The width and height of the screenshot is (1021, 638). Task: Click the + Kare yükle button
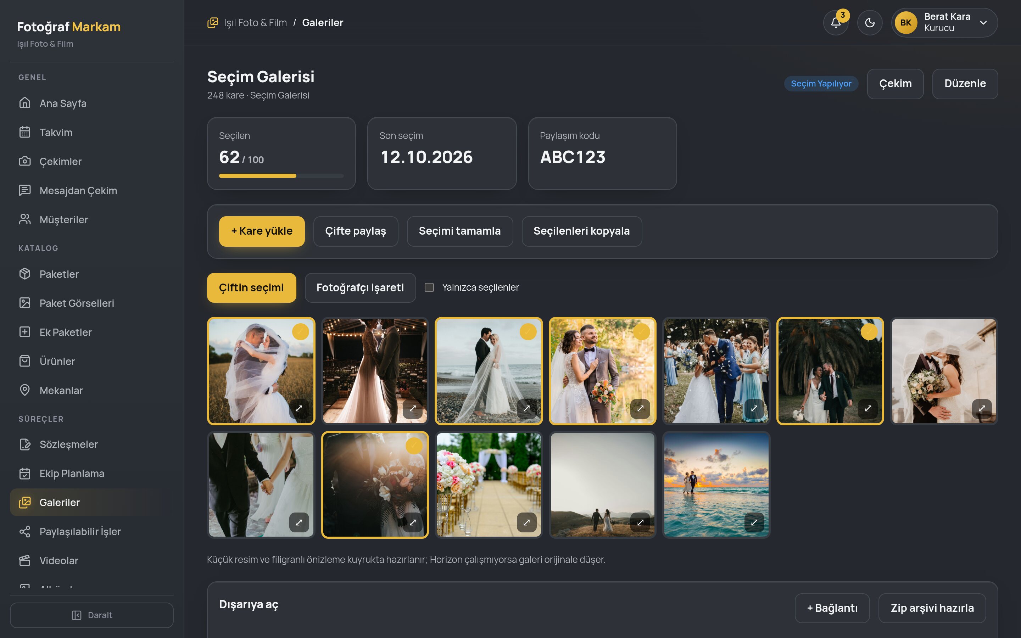coord(262,231)
